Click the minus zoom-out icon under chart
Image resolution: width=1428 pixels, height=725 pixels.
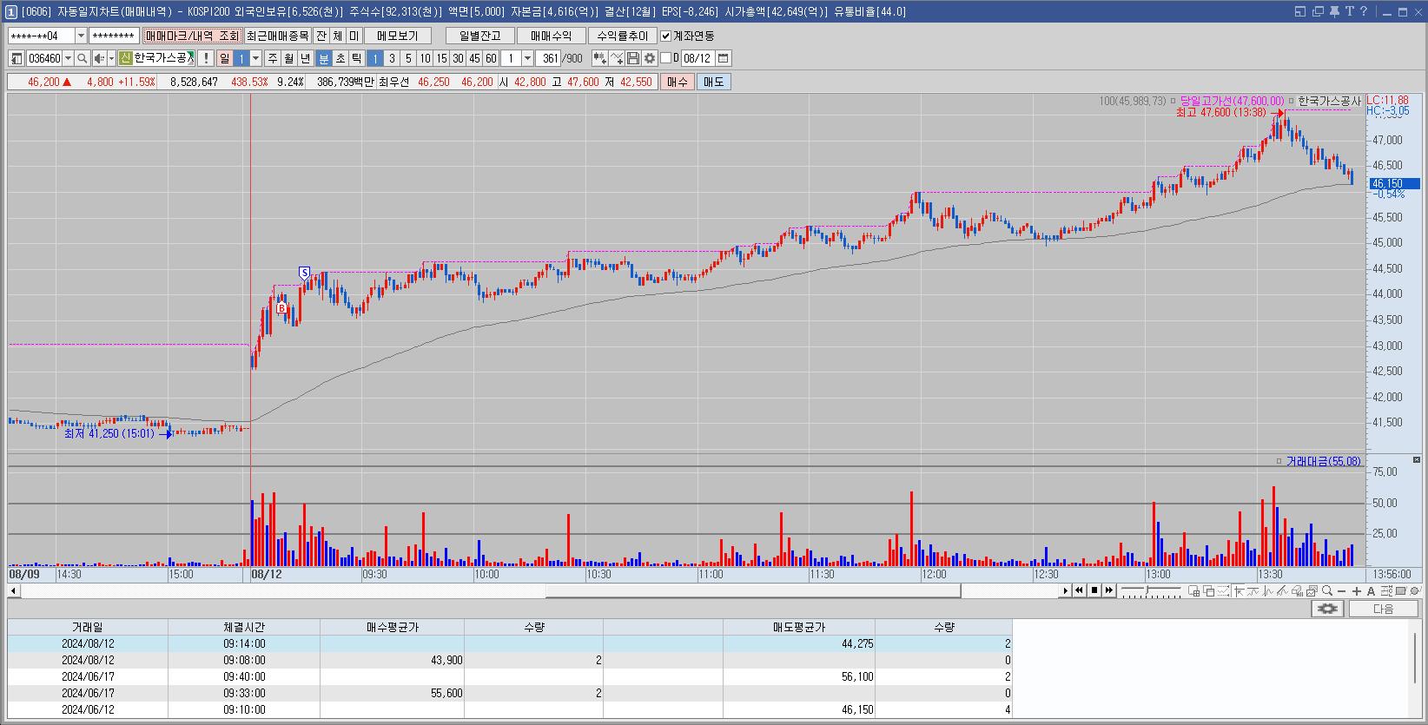[x=1342, y=590]
